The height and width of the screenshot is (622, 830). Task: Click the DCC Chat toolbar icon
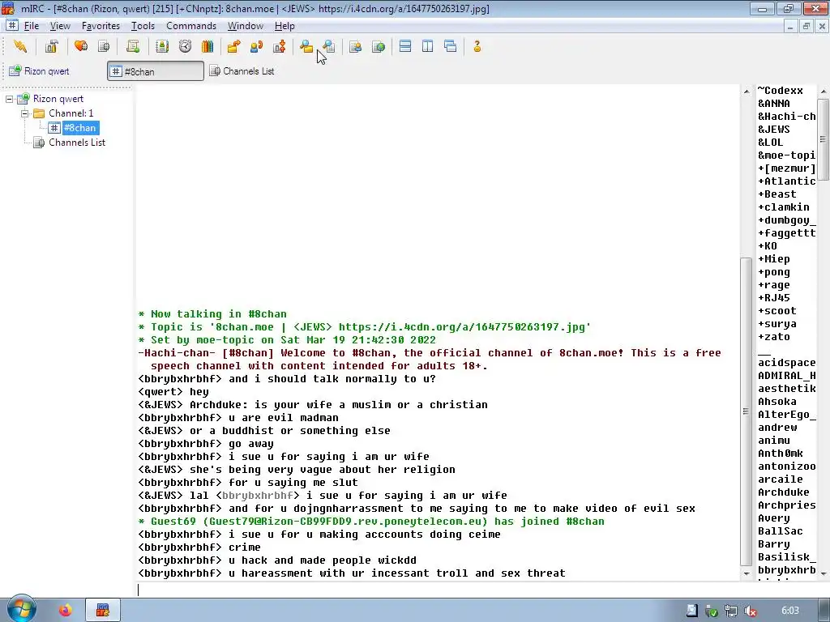click(257, 46)
